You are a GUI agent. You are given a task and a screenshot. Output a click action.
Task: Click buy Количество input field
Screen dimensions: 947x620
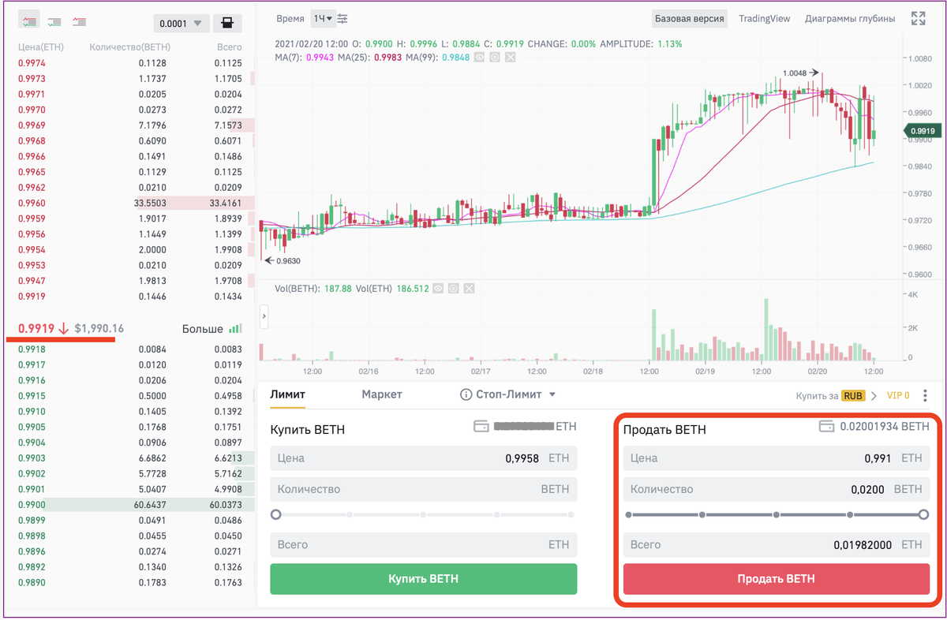click(x=423, y=489)
